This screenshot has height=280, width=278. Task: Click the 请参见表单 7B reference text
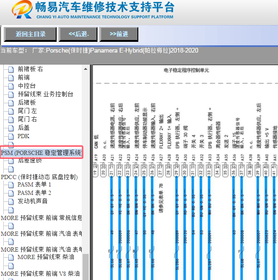(161, 199)
